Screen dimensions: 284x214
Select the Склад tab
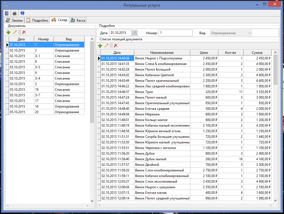[x=59, y=20]
